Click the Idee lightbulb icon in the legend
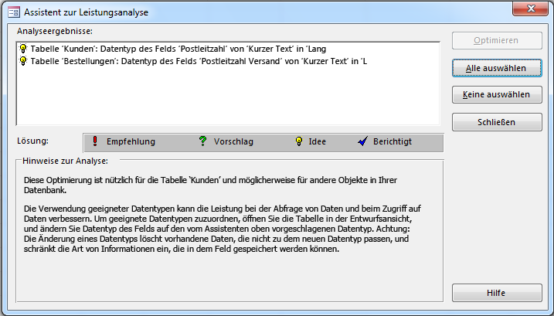 point(298,141)
